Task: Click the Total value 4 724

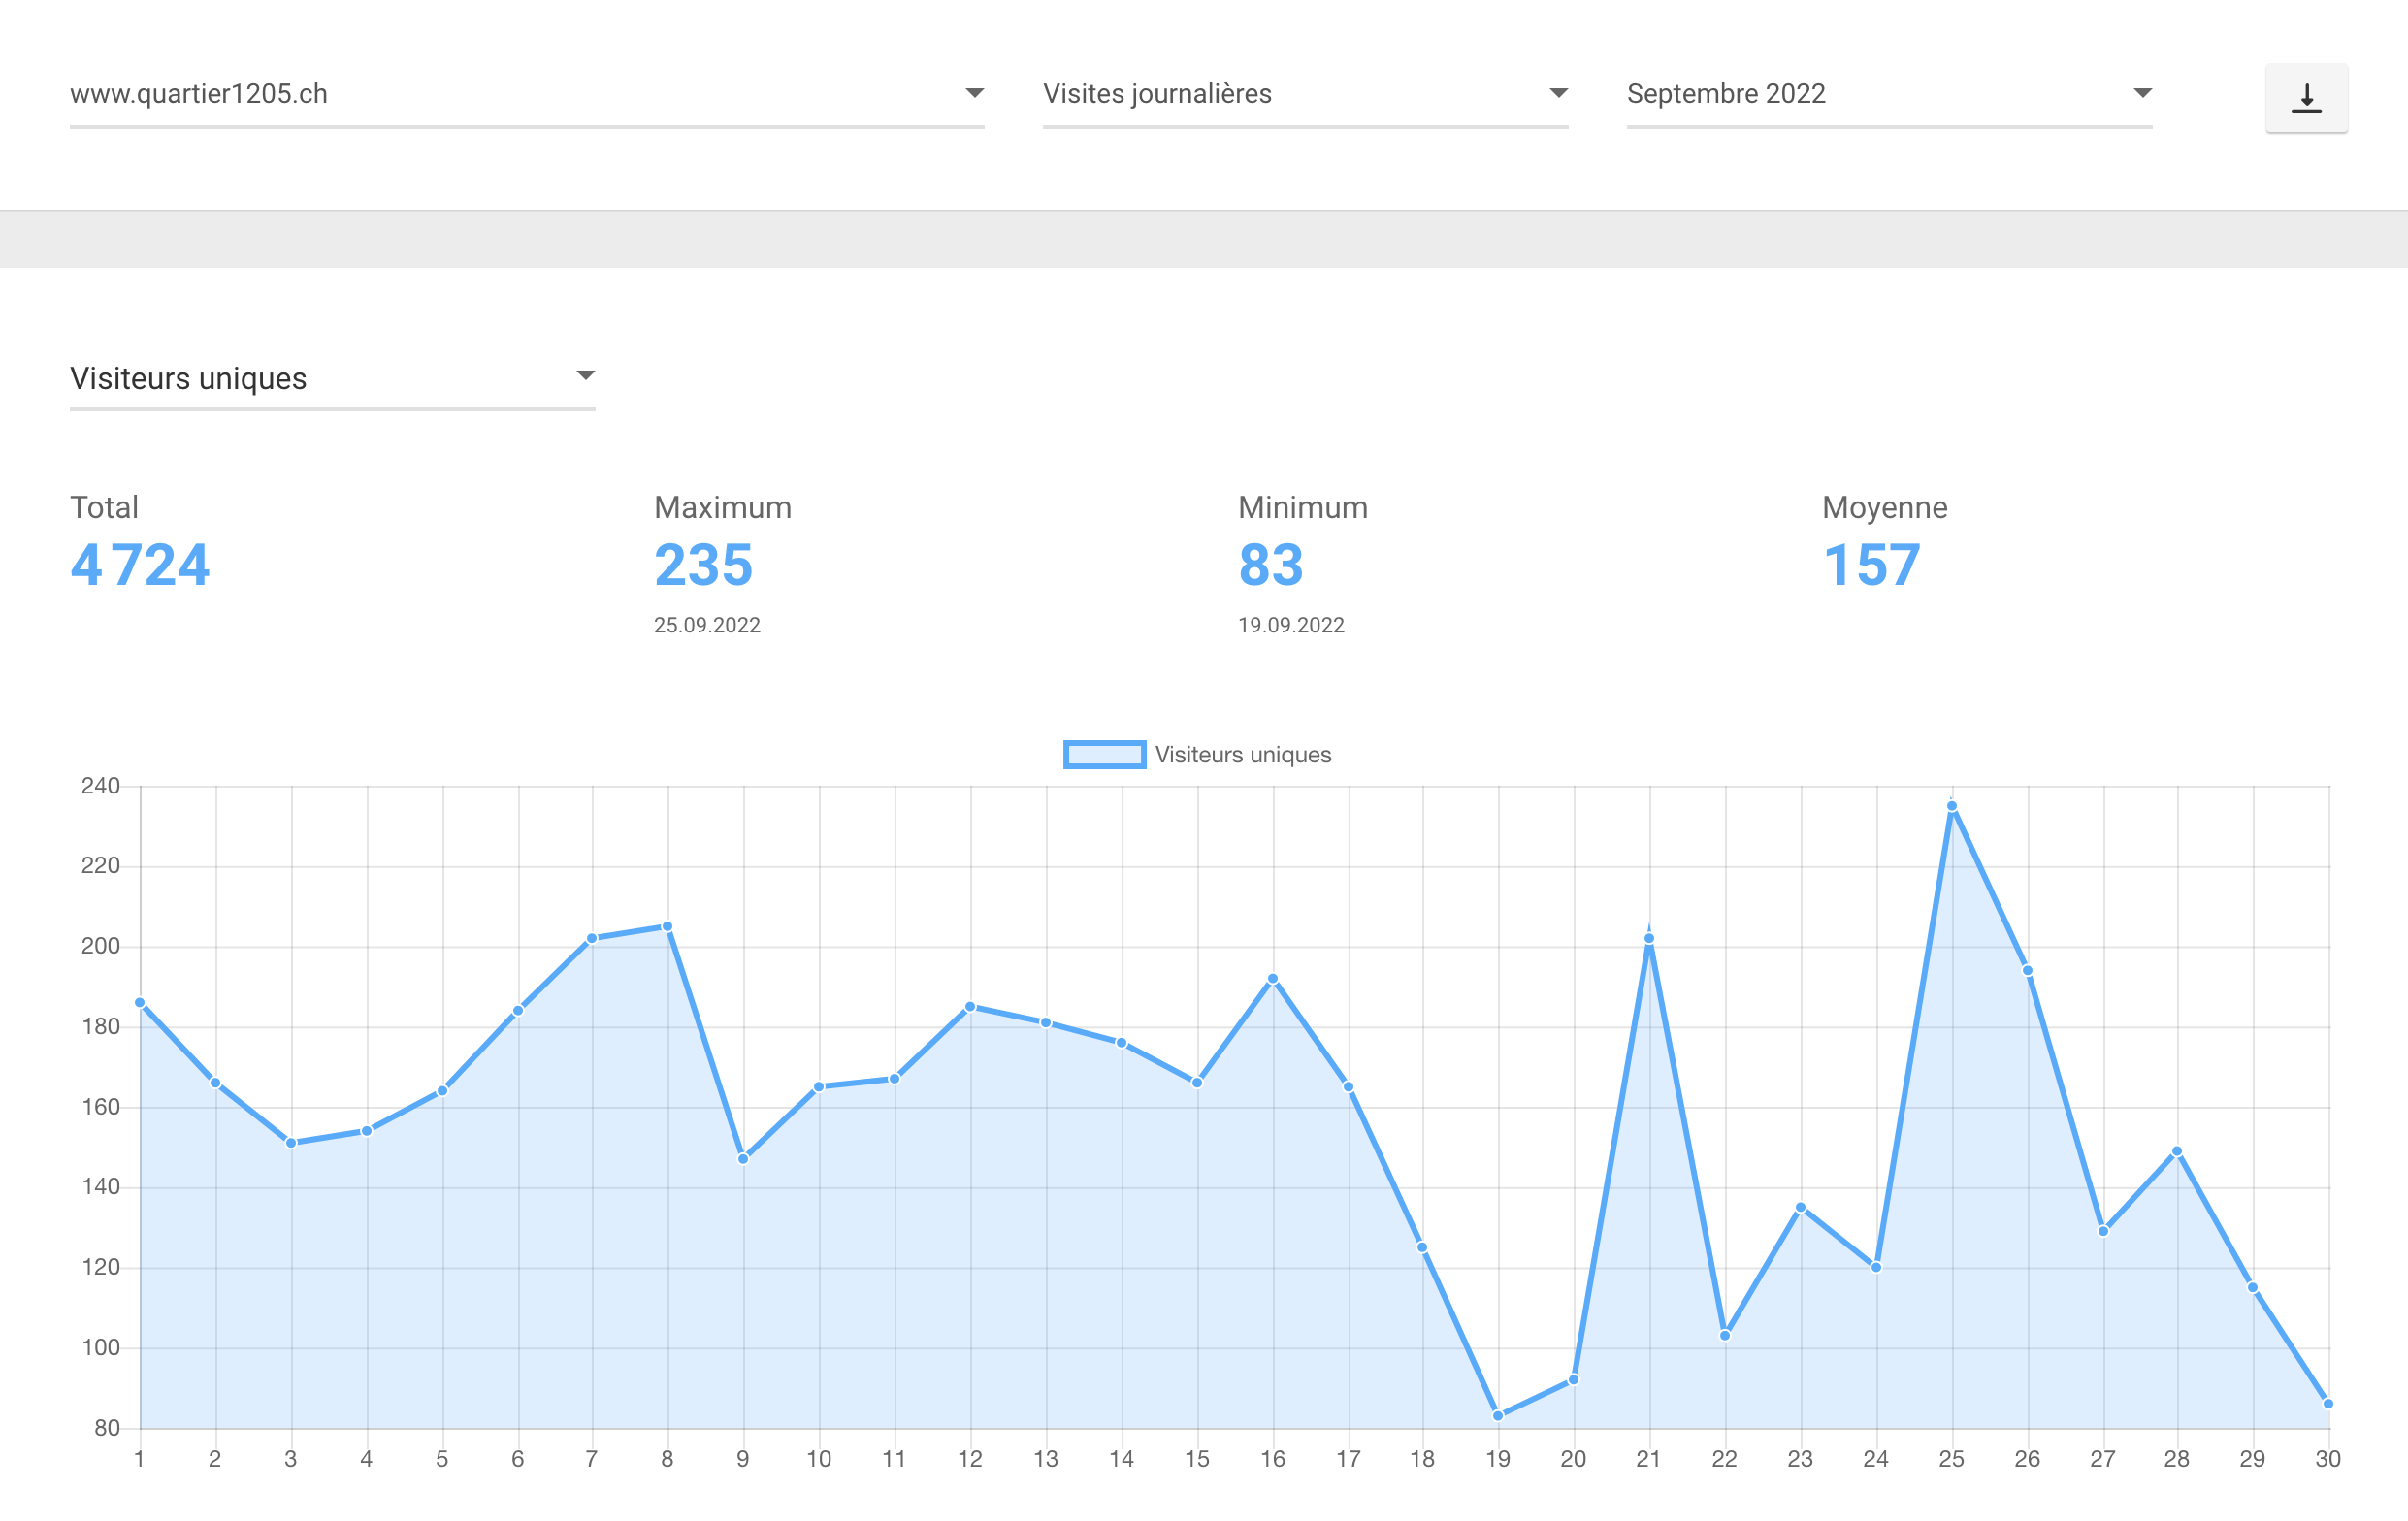Action: click(140, 565)
